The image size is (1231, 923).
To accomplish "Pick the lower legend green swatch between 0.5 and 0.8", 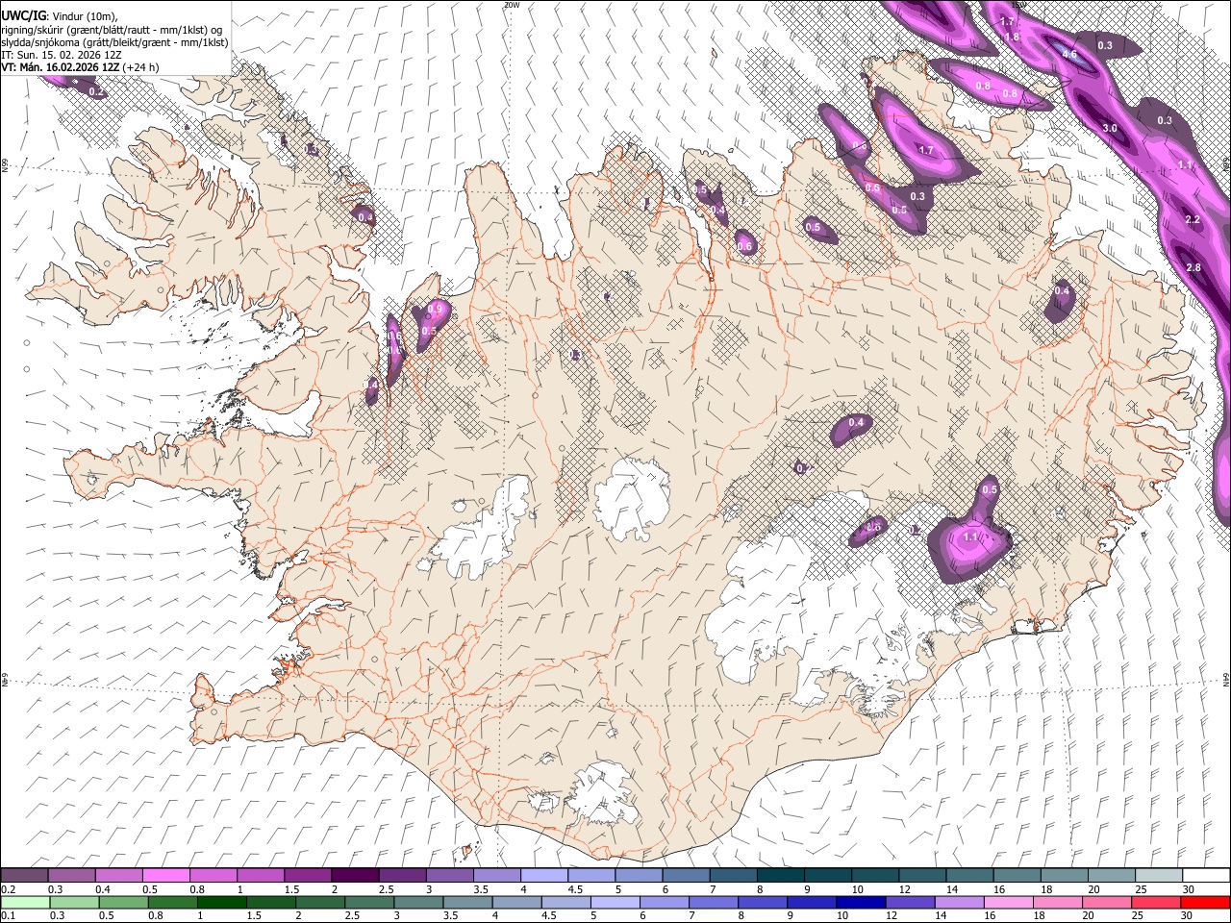I will point(123,902).
